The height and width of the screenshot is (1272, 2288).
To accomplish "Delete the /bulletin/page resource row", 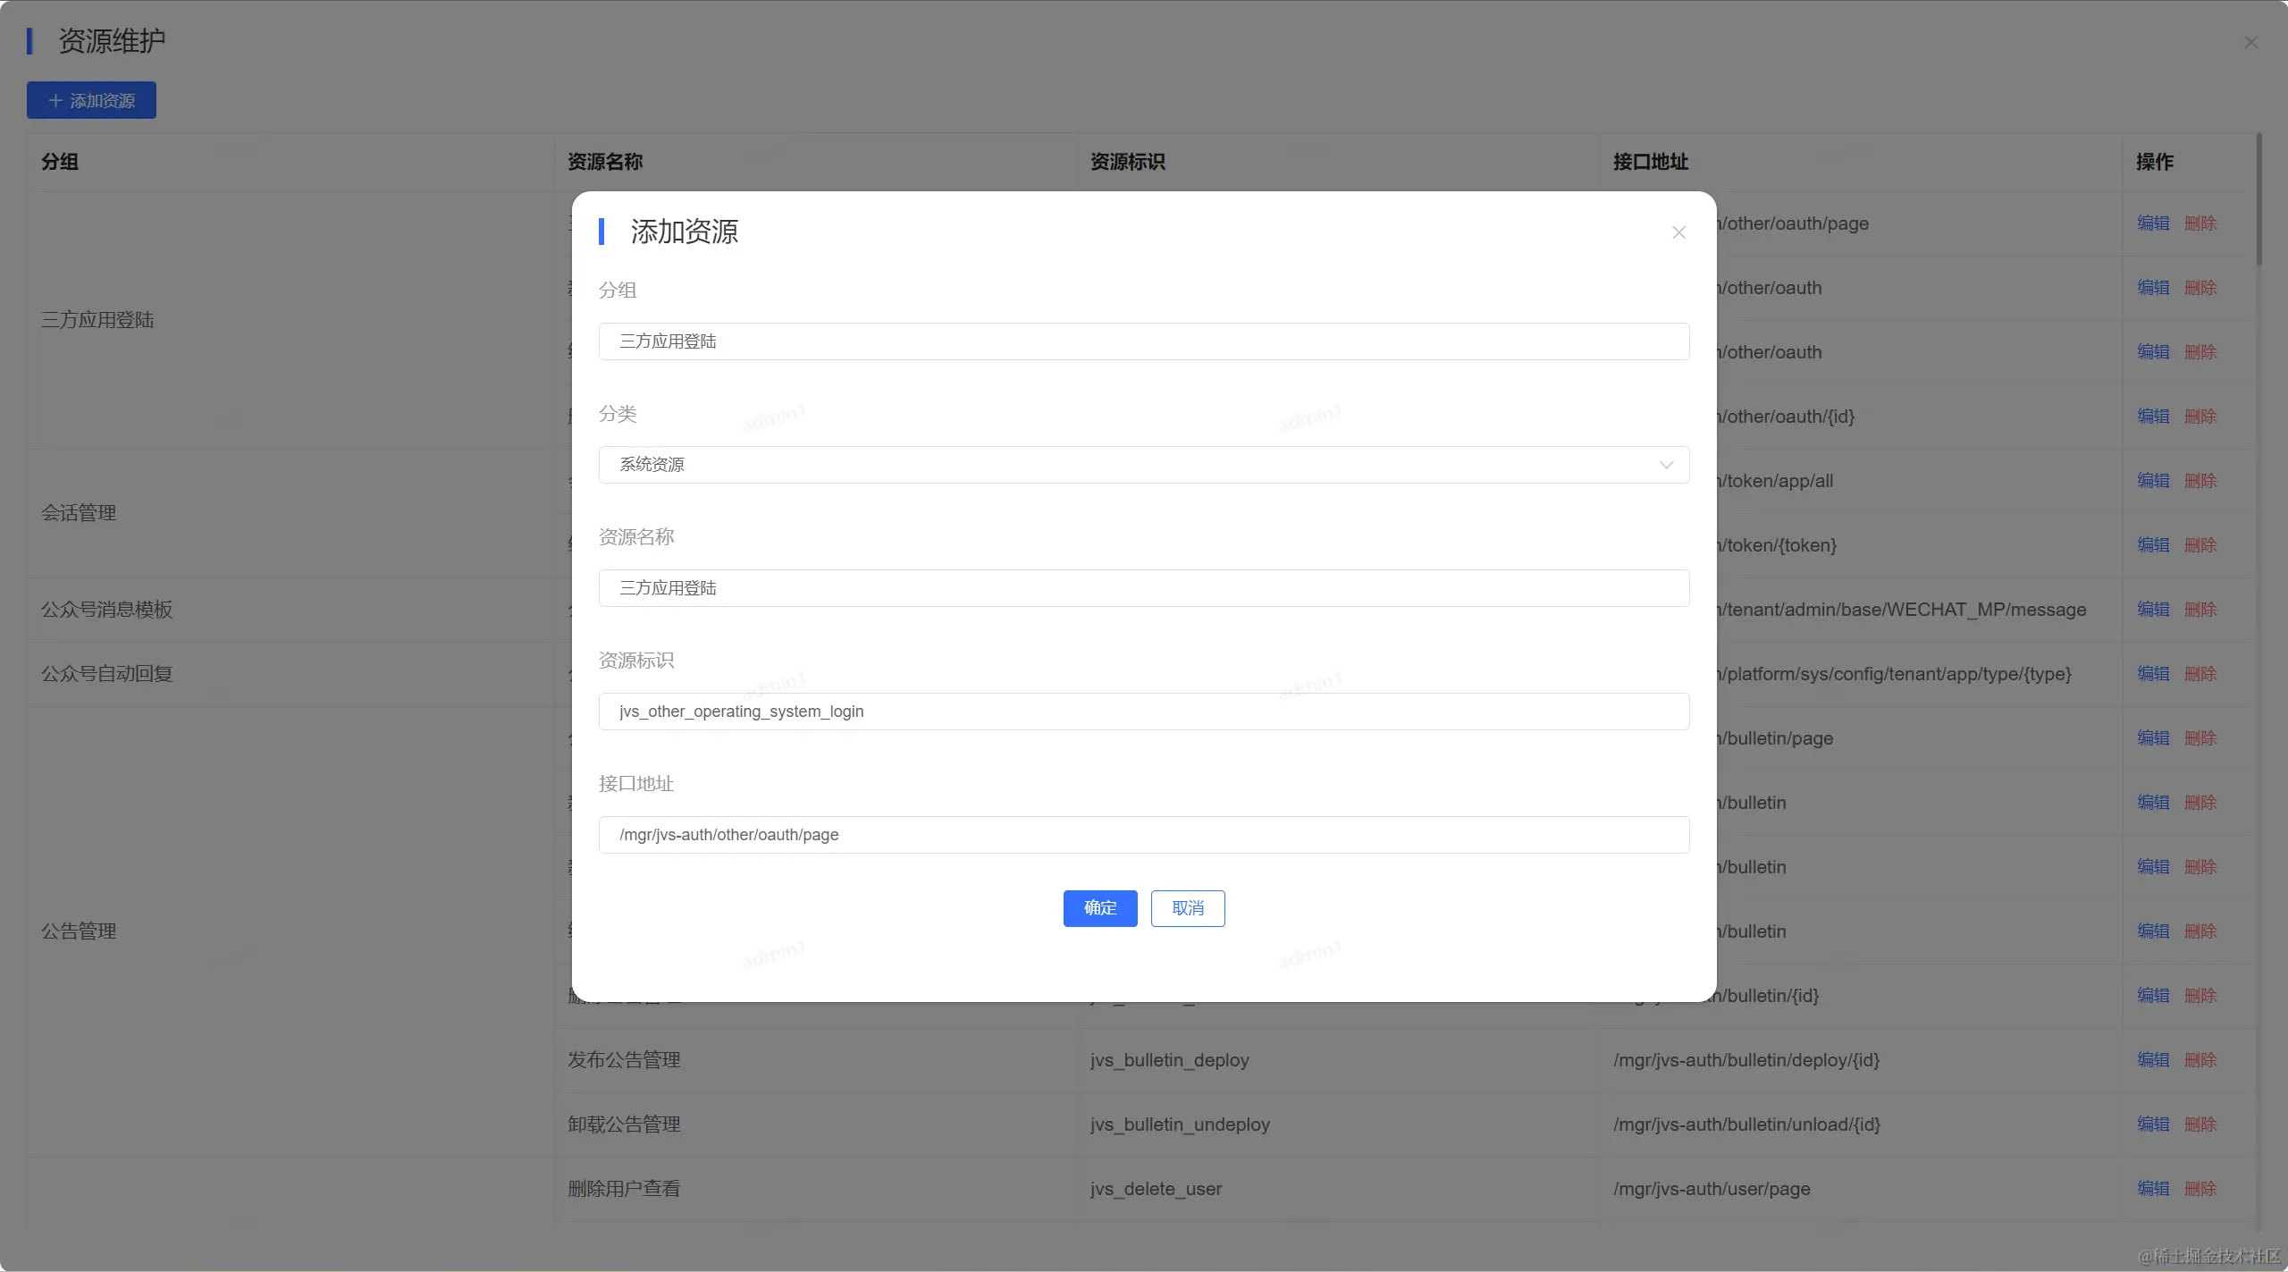I will [x=2200, y=738].
